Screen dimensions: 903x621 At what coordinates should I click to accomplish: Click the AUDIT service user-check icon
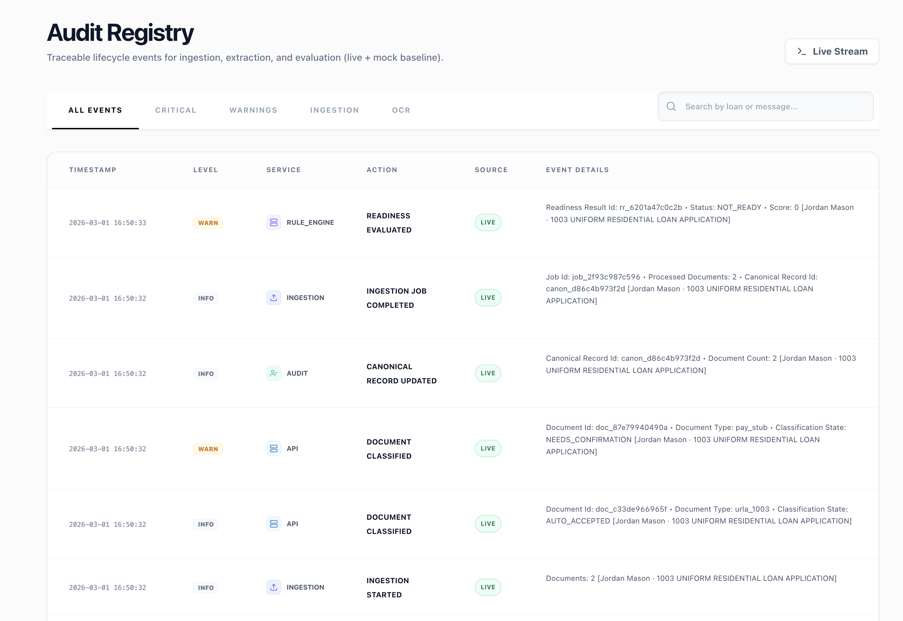click(x=273, y=373)
